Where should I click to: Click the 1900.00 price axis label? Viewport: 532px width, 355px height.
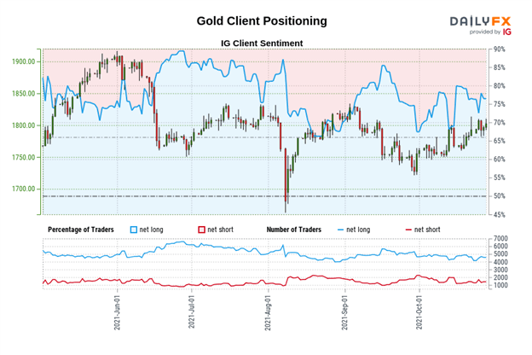click(x=23, y=61)
